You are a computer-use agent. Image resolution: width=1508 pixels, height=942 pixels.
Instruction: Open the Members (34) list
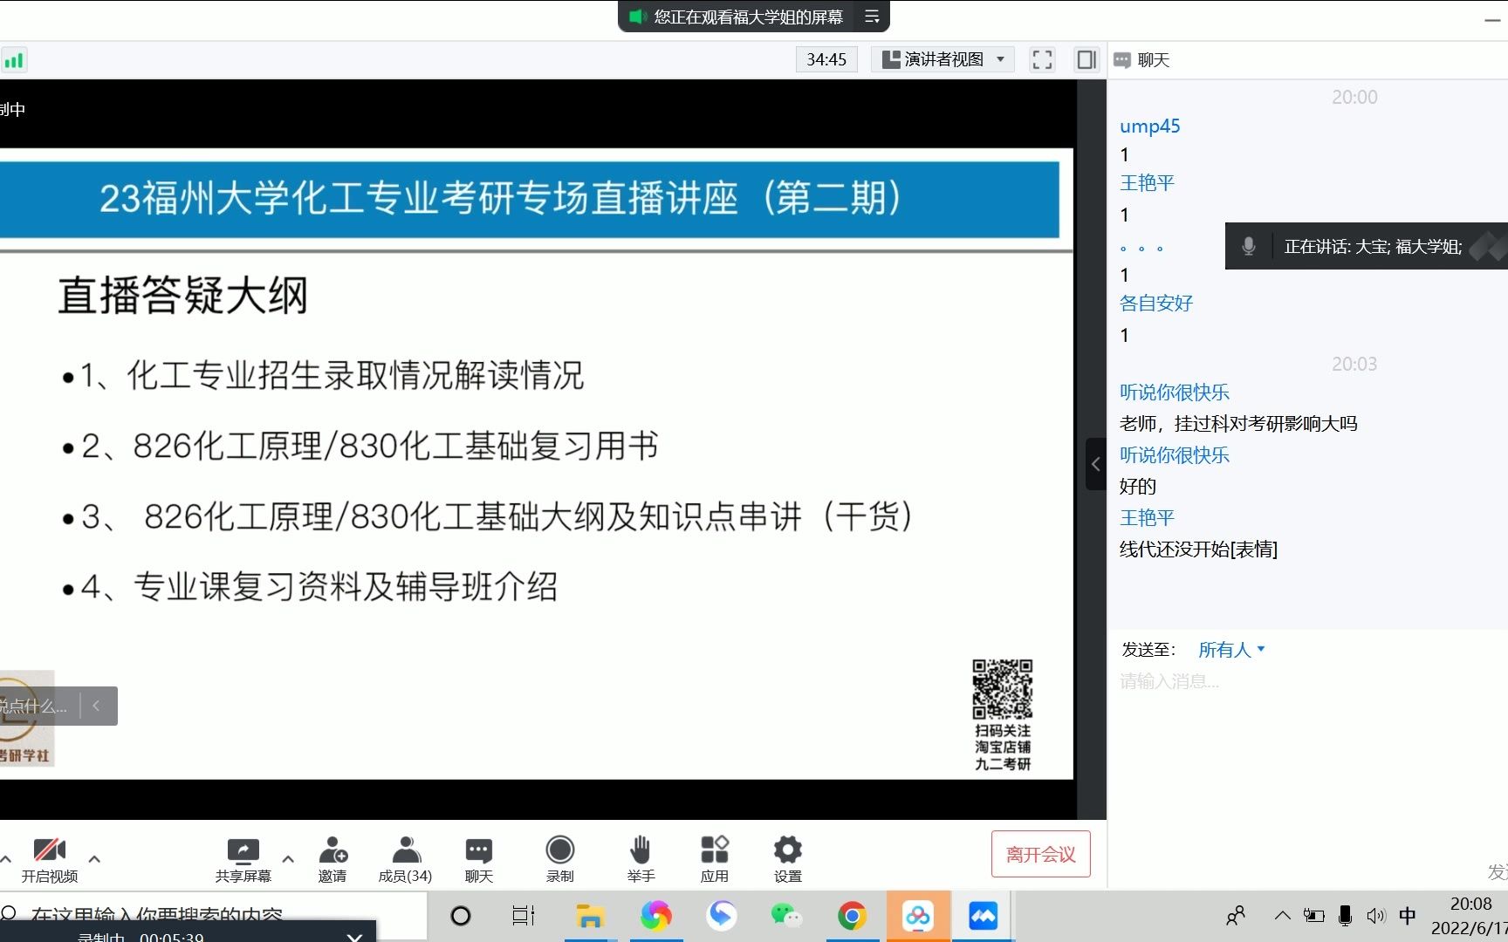tap(405, 859)
